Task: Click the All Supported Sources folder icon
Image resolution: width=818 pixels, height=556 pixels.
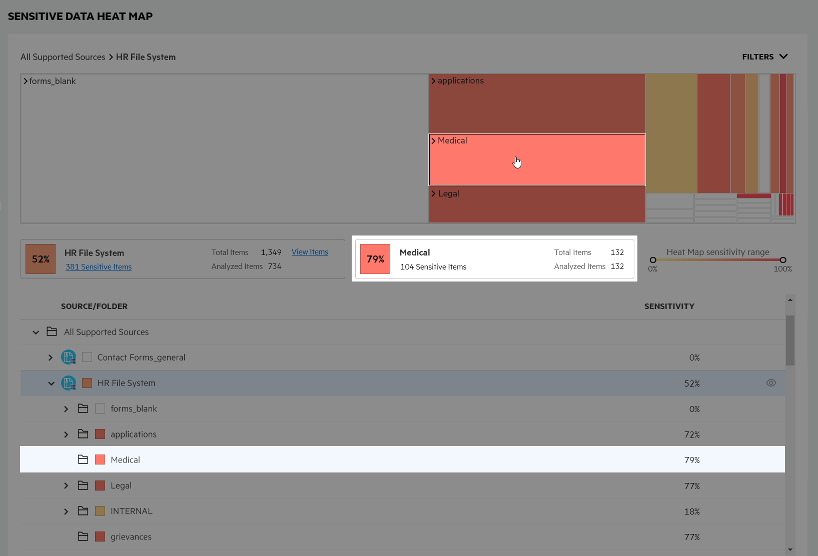Action: (52, 331)
